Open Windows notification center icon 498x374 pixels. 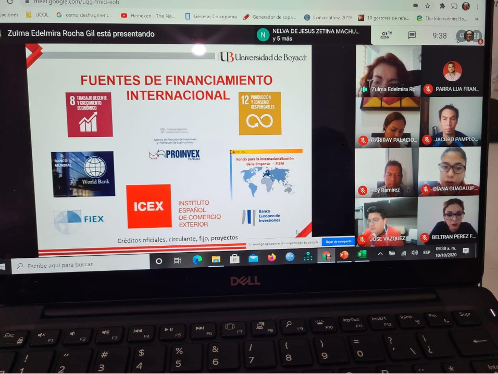[x=466, y=251]
